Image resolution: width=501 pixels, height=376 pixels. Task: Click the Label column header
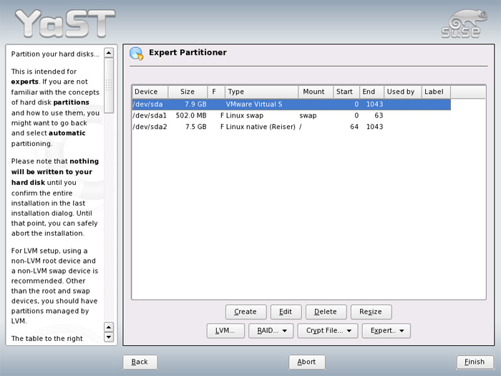pyautogui.click(x=436, y=92)
